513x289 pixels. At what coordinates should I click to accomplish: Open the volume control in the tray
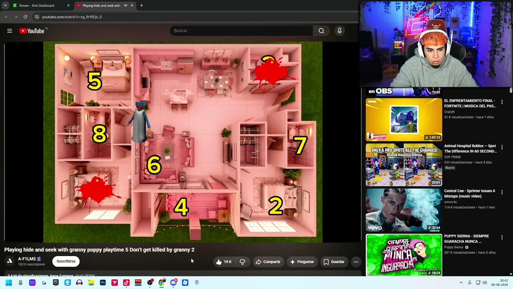click(485, 283)
